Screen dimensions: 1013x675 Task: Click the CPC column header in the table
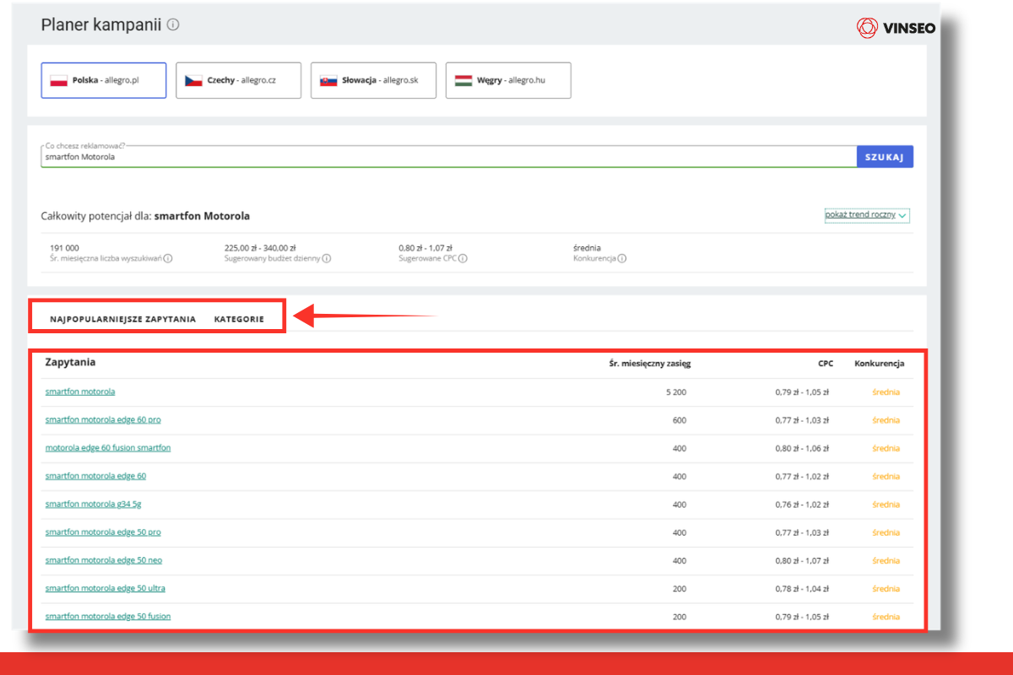[x=826, y=364]
